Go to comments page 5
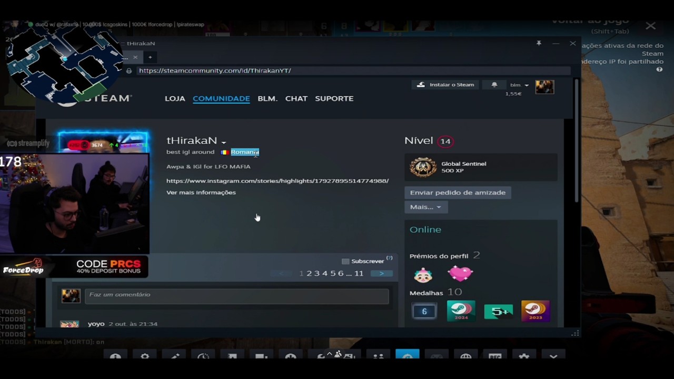The height and width of the screenshot is (379, 674). click(x=333, y=274)
